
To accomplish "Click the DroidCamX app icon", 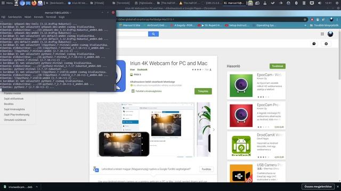I will (x=241, y=146).
